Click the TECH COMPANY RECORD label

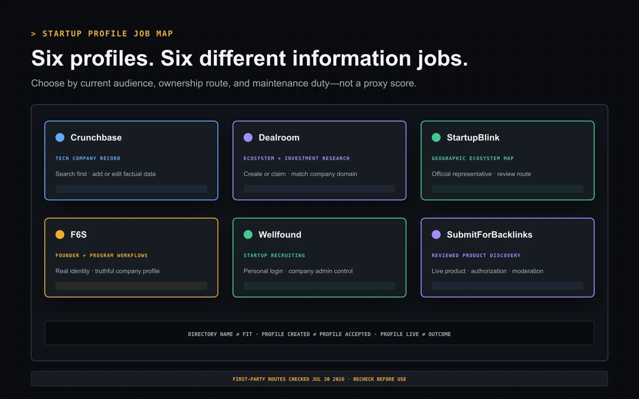[88, 158]
